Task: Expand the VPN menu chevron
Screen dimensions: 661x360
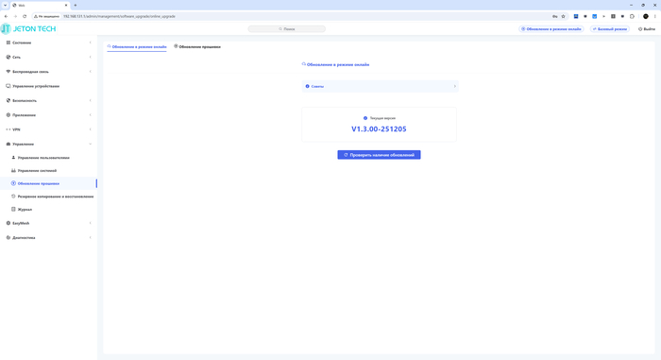Action: [91, 129]
